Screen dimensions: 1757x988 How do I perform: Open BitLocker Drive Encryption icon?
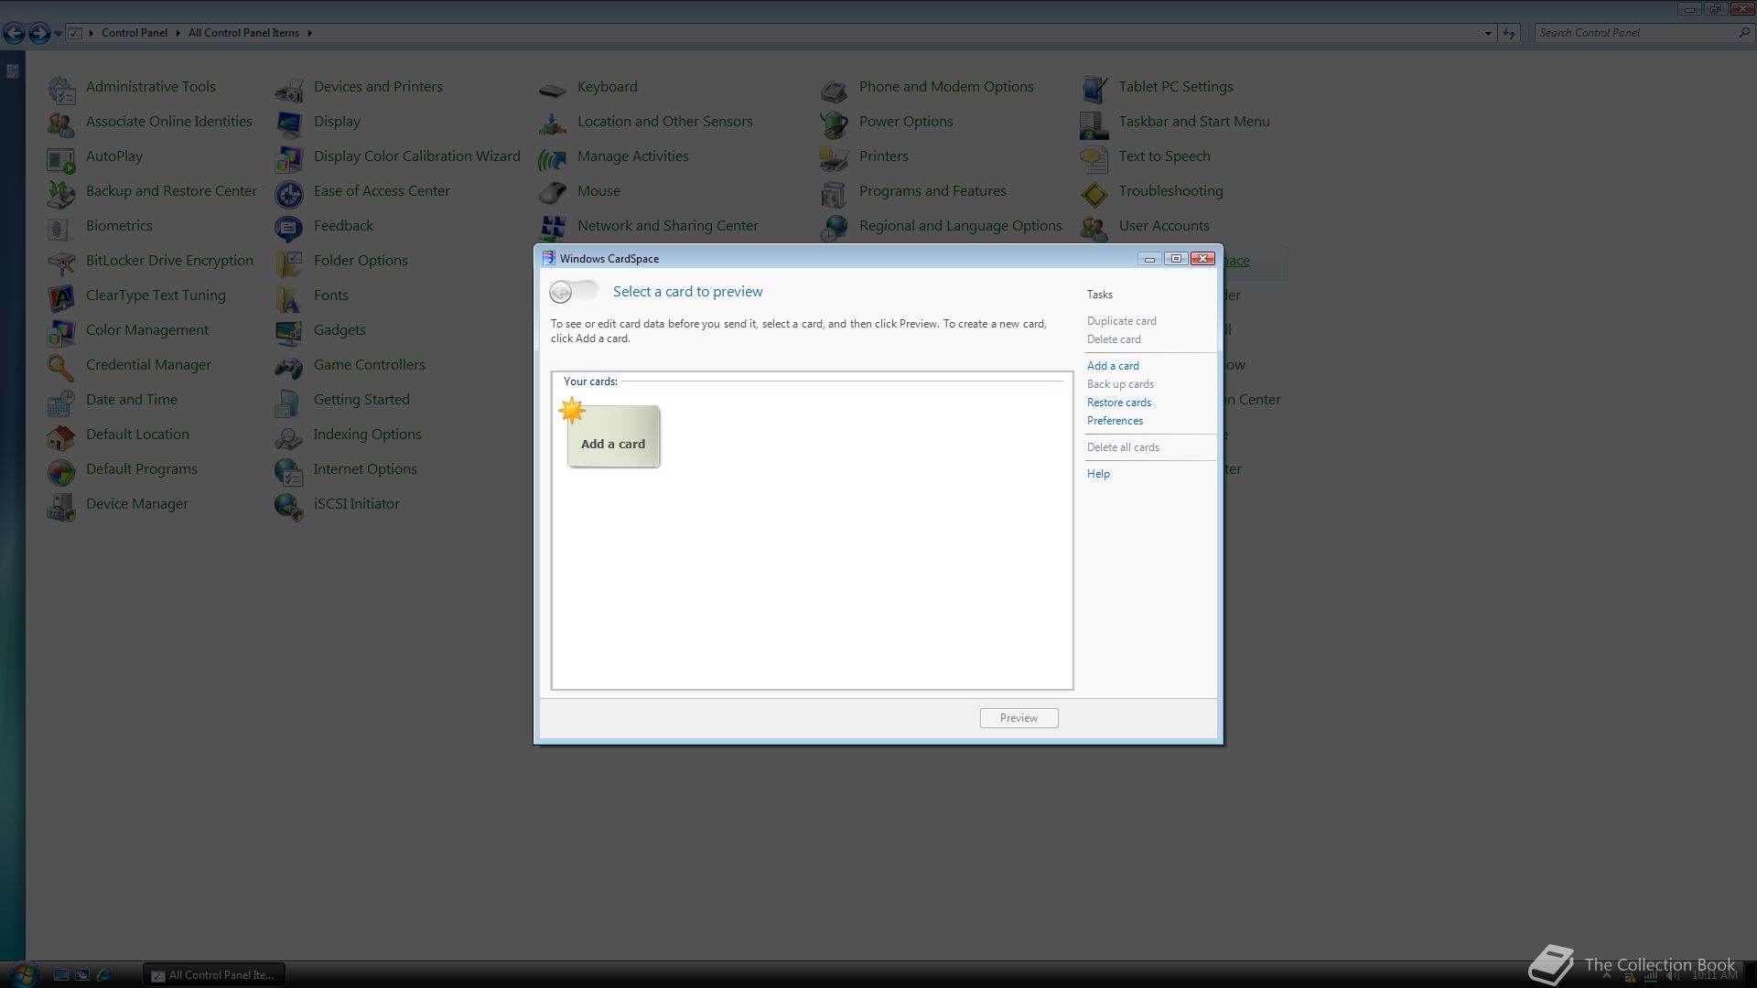(61, 263)
